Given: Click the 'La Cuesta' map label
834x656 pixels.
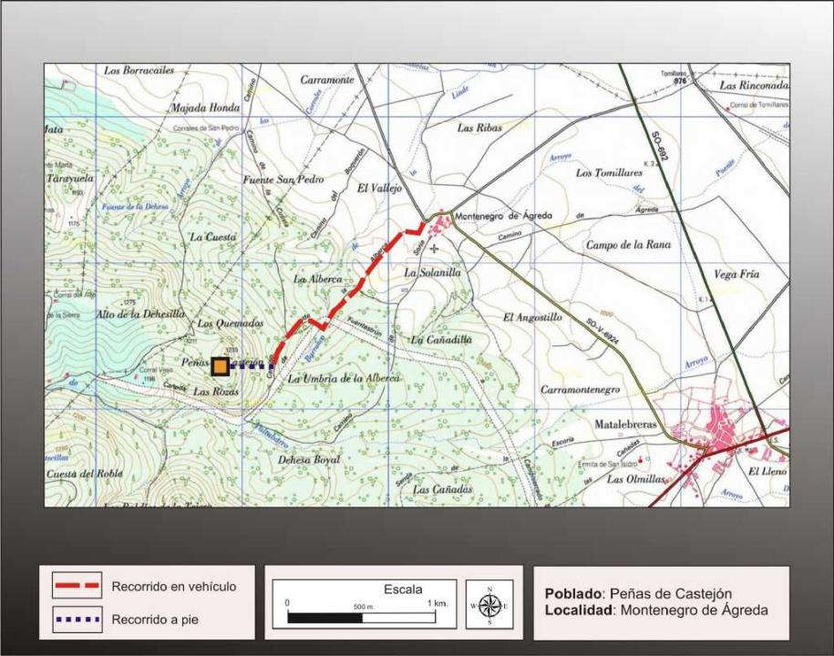Looking at the screenshot, I should (212, 237).
